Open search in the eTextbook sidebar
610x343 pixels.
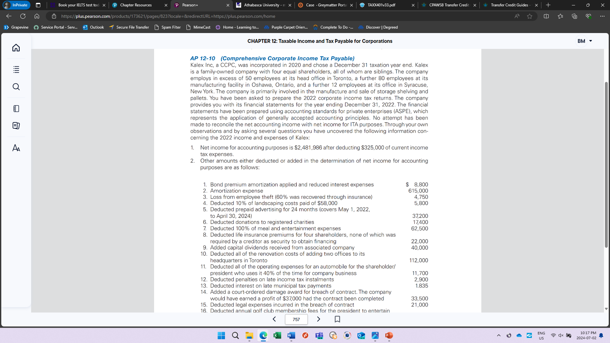click(x=16, y=86)
